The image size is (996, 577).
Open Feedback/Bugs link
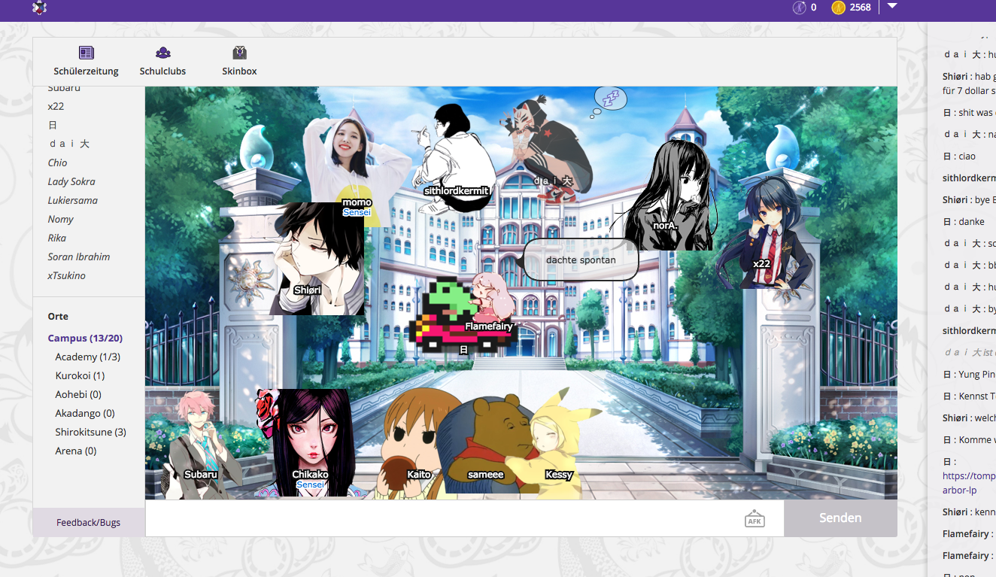tap(88, 522)
